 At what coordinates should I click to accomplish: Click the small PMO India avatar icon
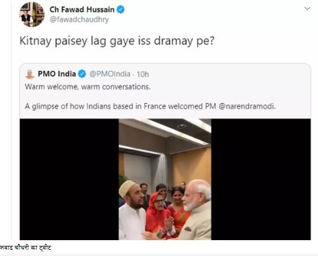pos(30,74)
